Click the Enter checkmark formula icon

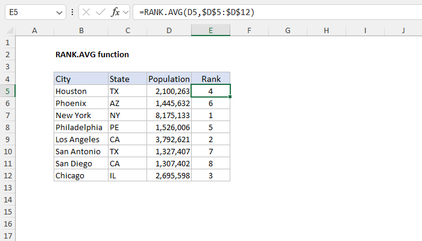coord(101,12)
